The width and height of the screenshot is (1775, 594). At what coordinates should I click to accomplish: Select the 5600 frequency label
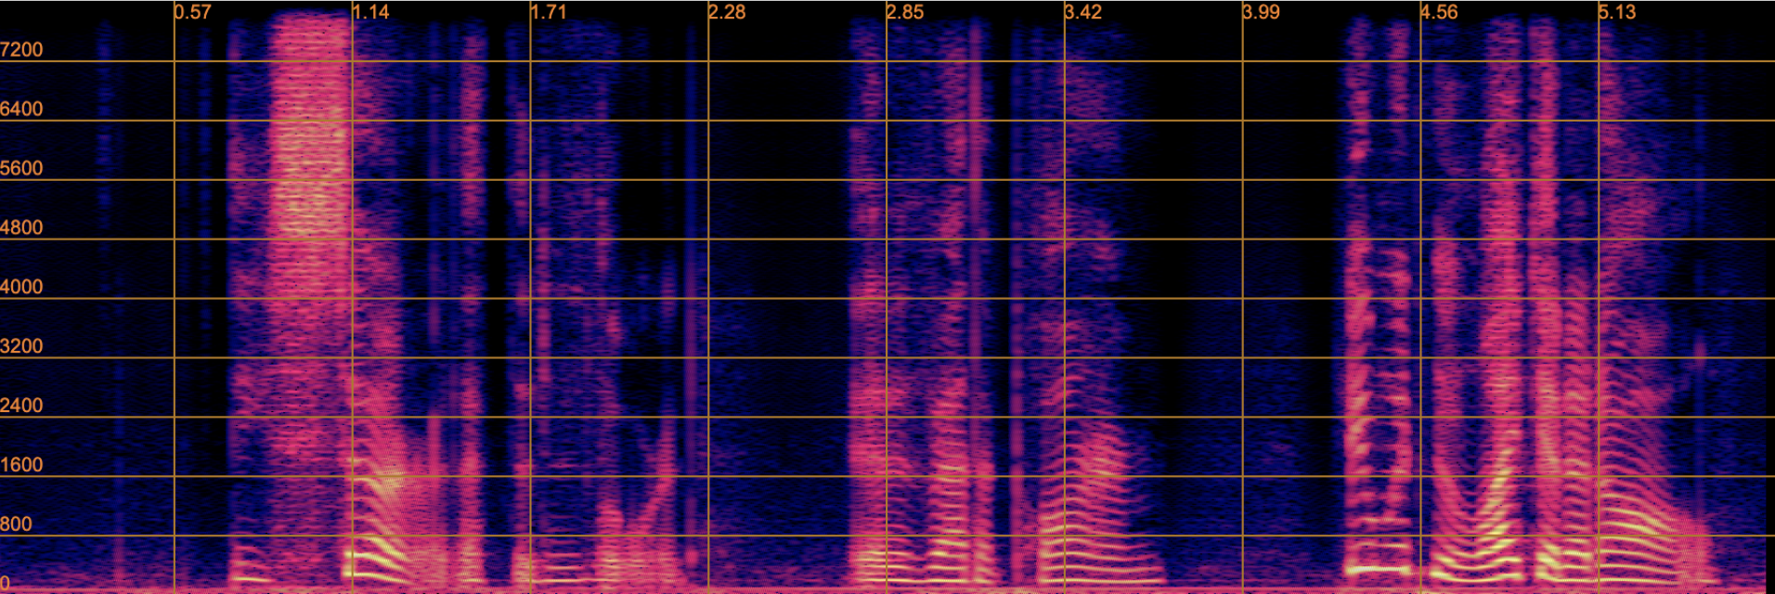click(x=21, y=169)
